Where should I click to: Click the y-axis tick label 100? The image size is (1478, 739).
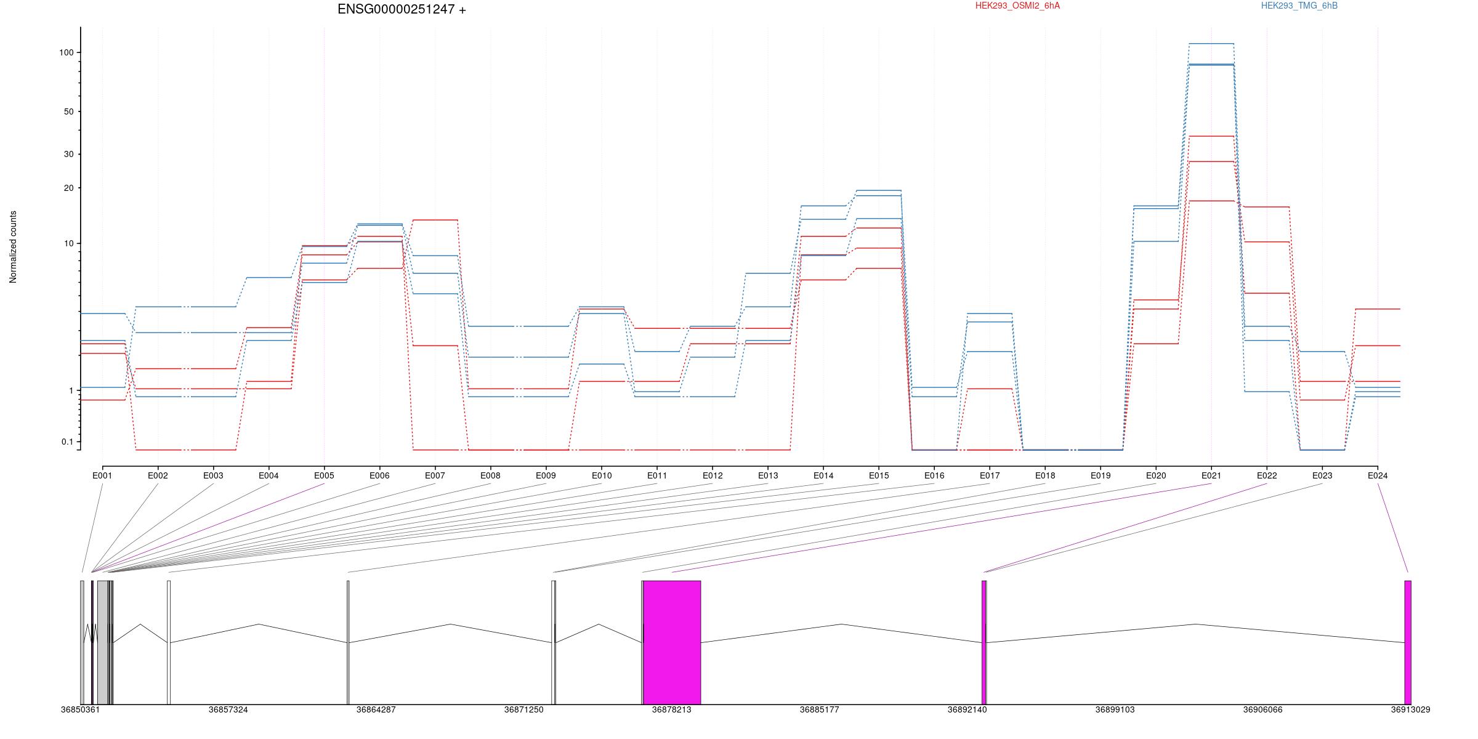click(x=67, y=53)
